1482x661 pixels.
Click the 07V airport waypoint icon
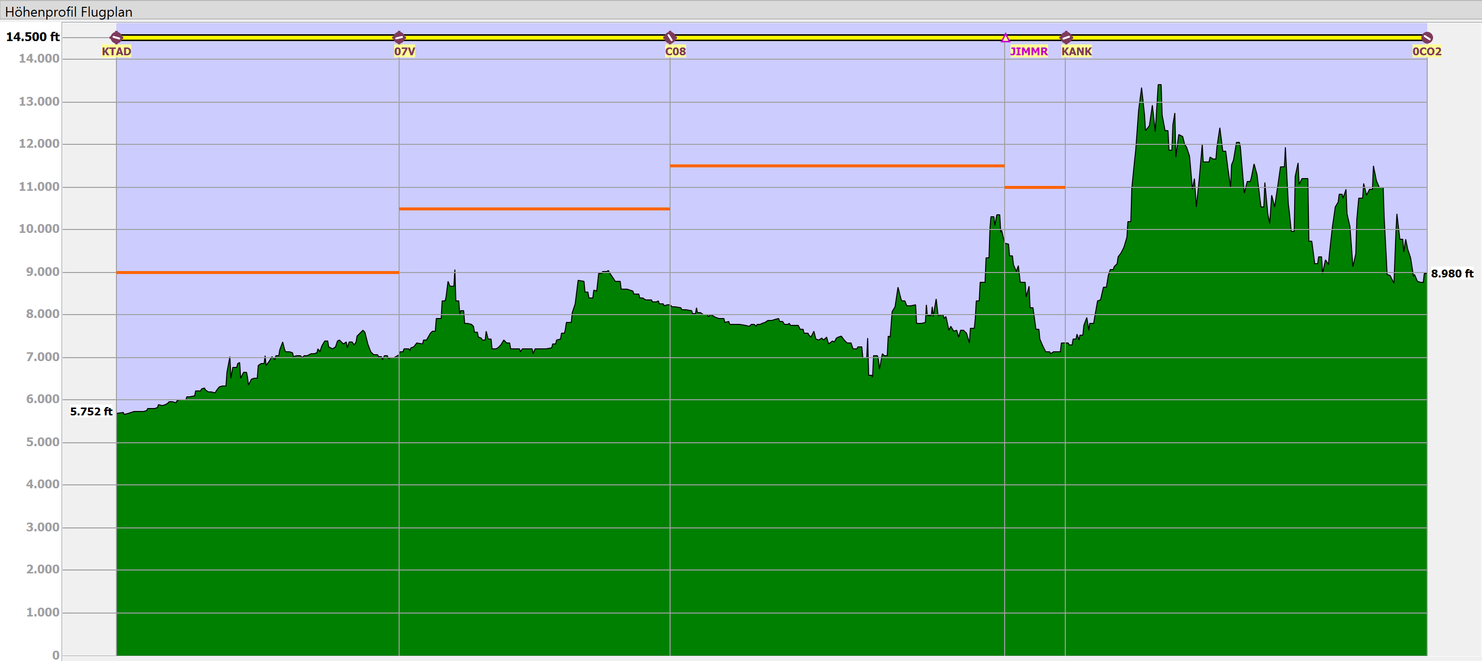pos(399,37)
